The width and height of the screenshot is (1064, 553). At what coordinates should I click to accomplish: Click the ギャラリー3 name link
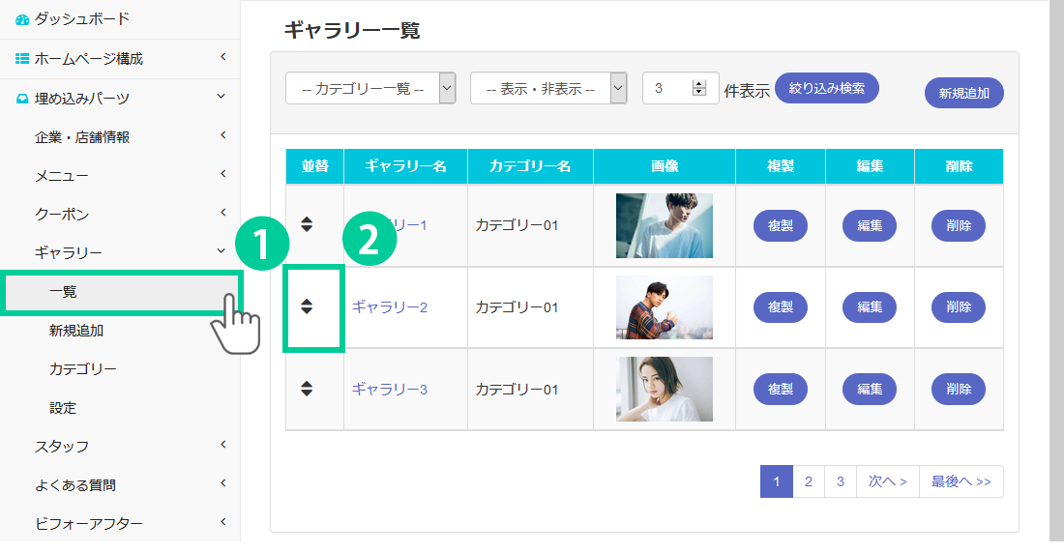tap(390, 390)
